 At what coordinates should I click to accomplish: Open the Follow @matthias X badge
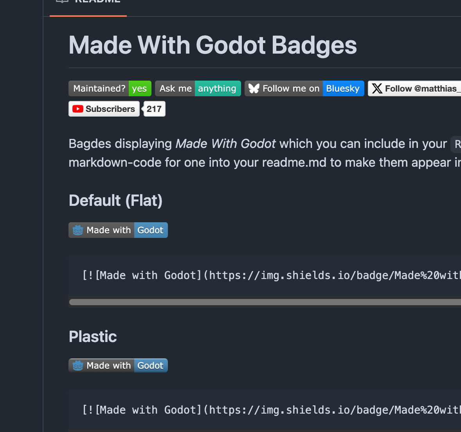point(414,88)
